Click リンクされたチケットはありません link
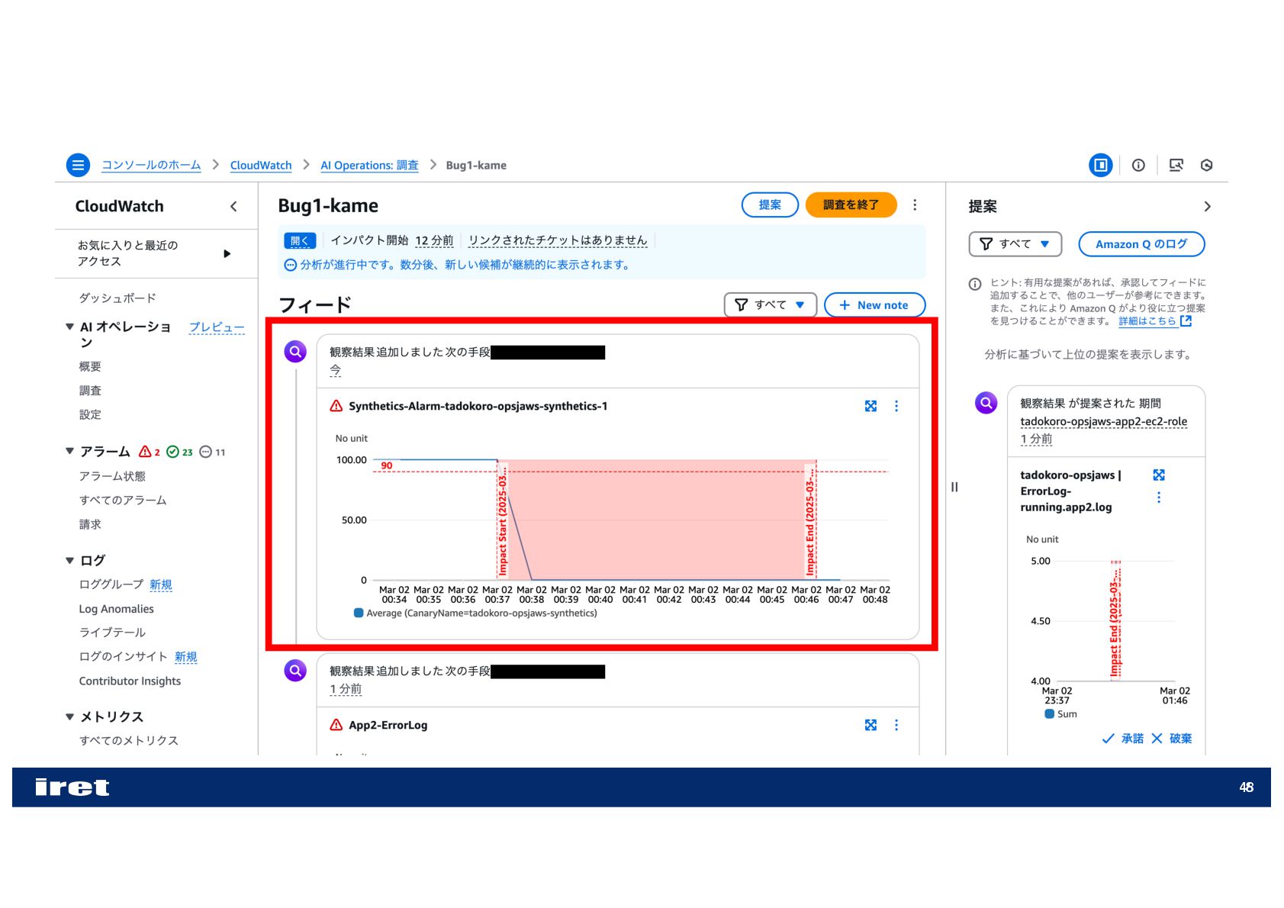Viewport: 1284px width, 908px height. click(558, 240)
